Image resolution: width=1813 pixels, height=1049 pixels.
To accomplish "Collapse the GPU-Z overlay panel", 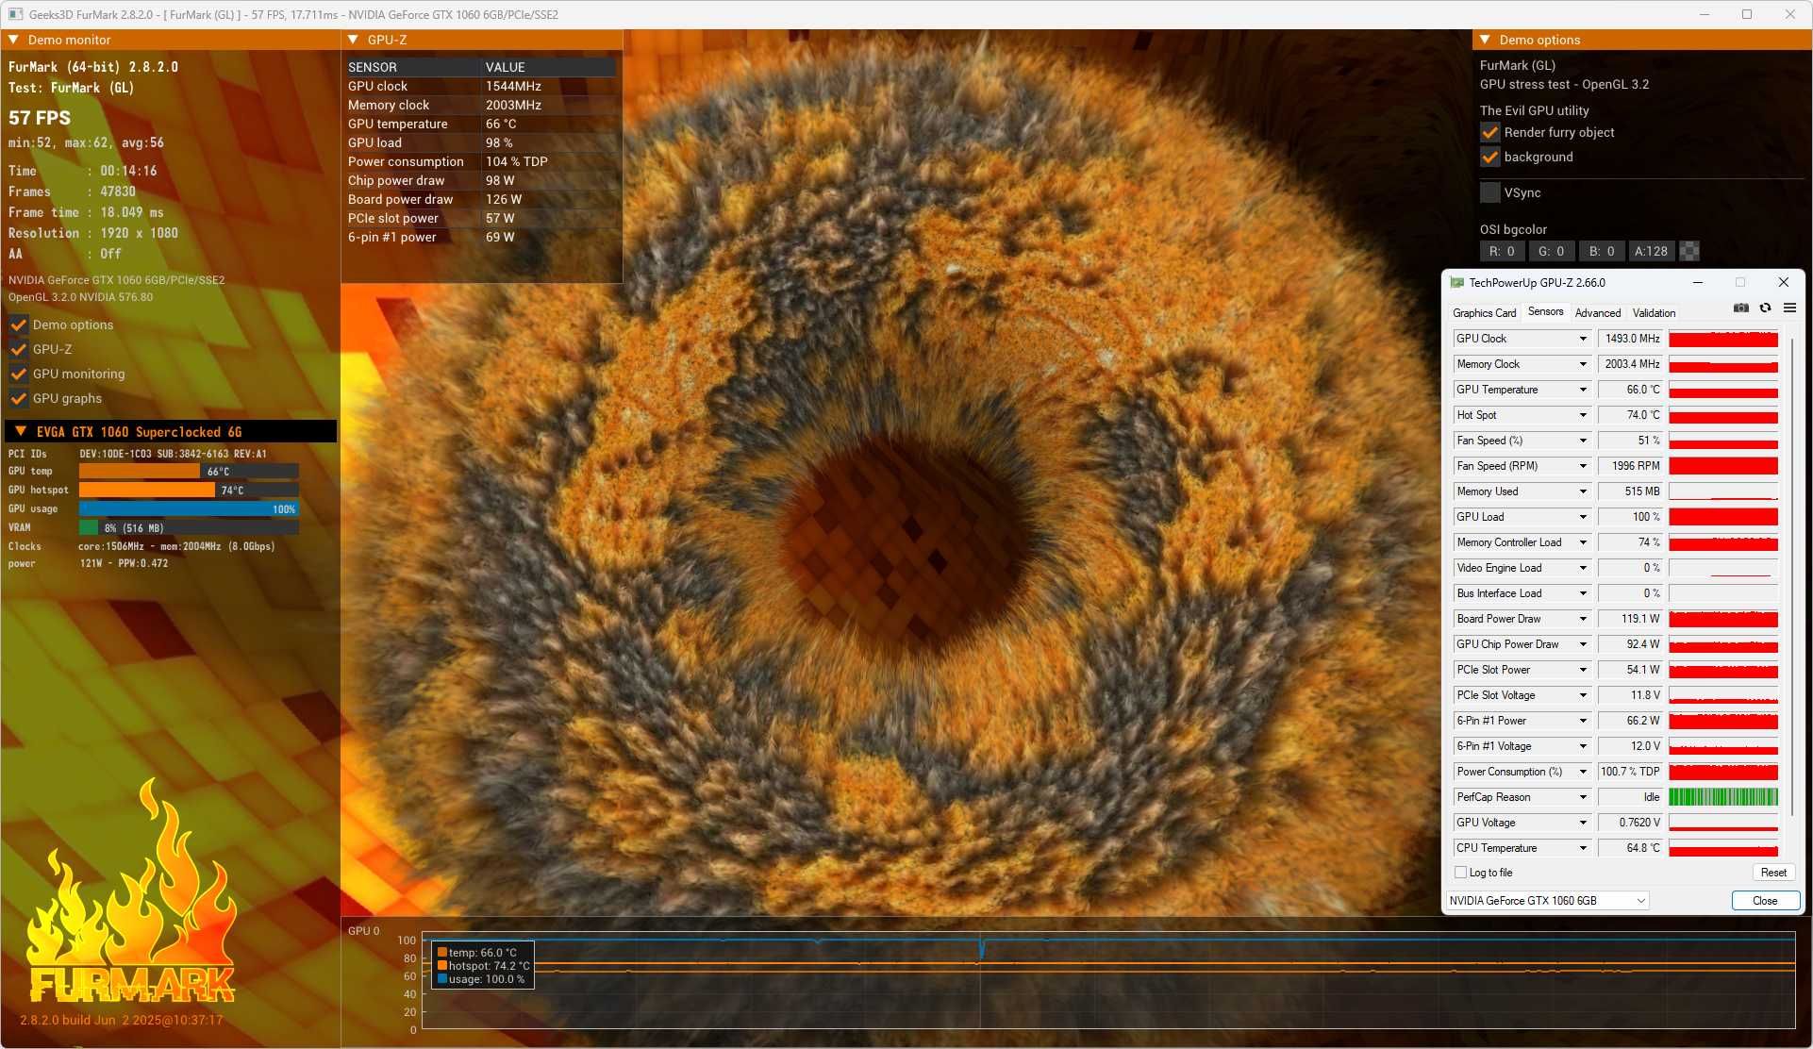I will point(353,40).
